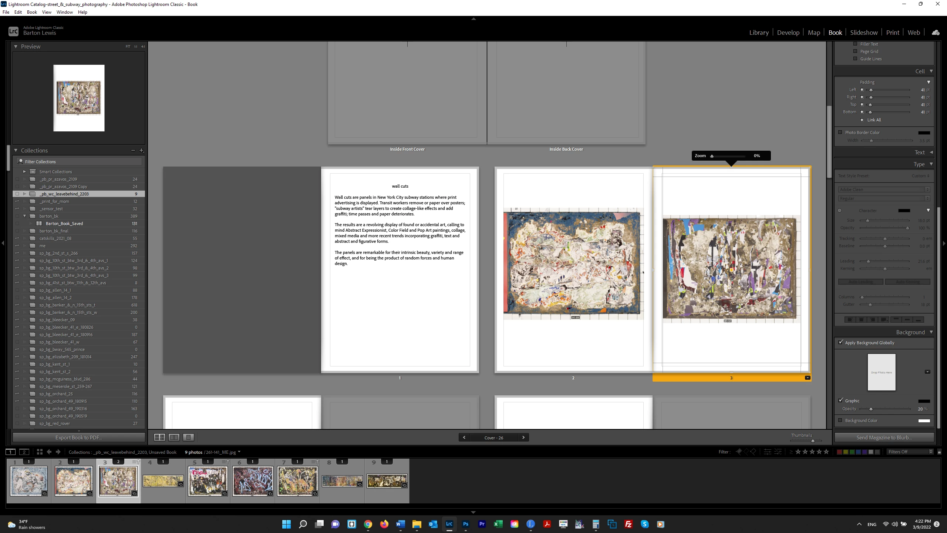Collapse the Collections panel
This screenshot has width=947, height=533.
point(16,150)
